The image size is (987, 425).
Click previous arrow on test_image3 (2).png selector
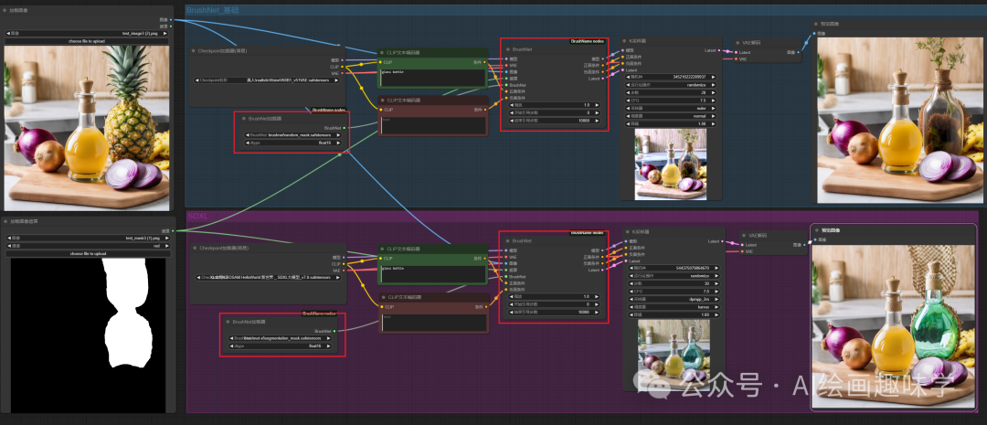[x=8, y=34]
